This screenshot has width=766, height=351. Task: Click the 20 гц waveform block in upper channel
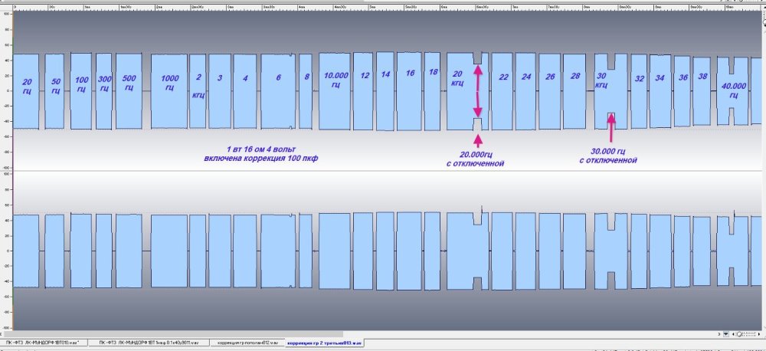pos(27,90)
